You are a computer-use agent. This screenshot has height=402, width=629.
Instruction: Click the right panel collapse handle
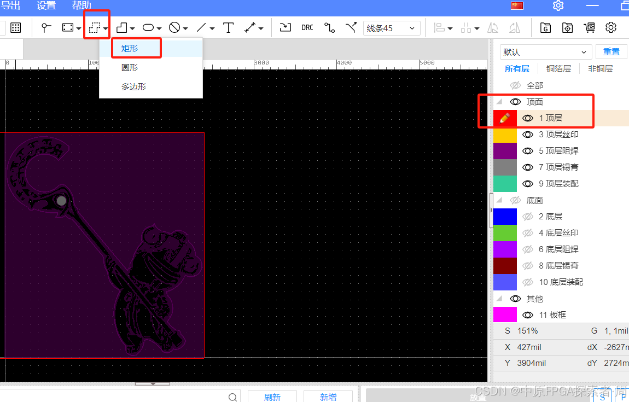click(x=491, y=210)
